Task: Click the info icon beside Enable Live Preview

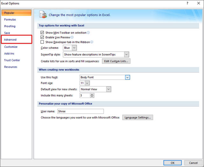Action: point(72,37)
